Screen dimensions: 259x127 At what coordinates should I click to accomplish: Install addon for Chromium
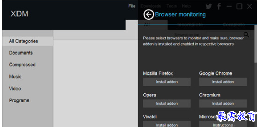[223, 104]
